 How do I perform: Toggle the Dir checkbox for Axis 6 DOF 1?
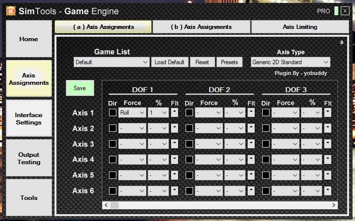tap(112, 191)
